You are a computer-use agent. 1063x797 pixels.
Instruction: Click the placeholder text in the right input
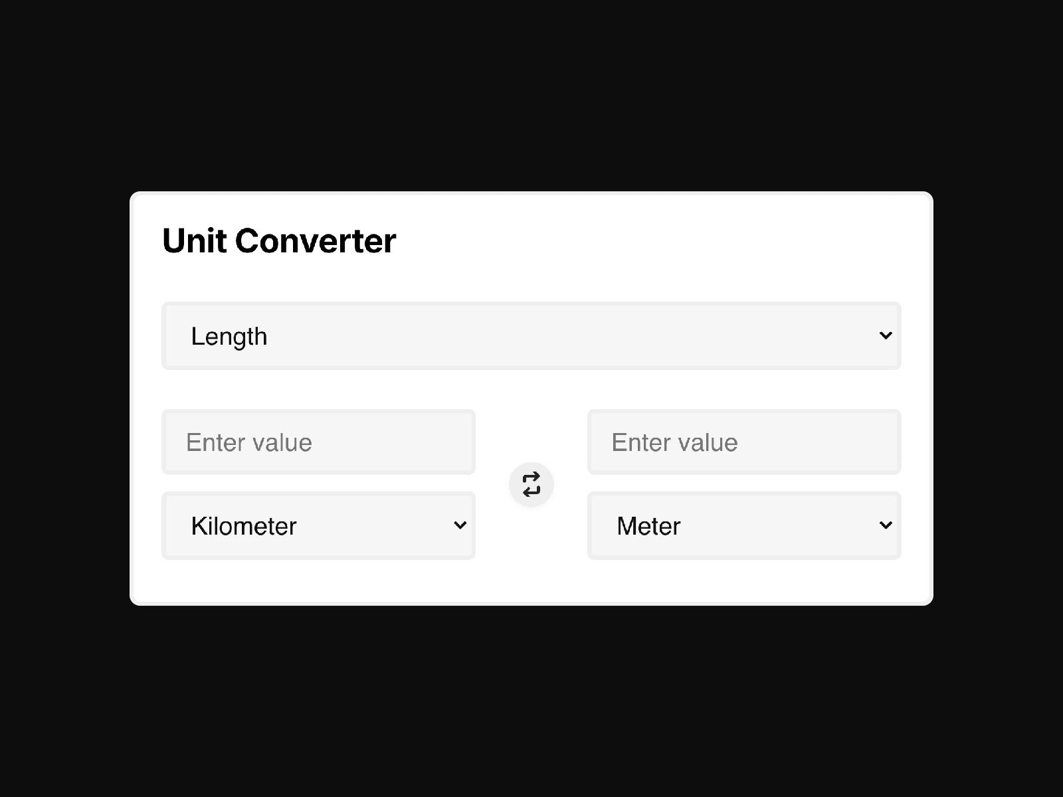click(x=674, y=442)
